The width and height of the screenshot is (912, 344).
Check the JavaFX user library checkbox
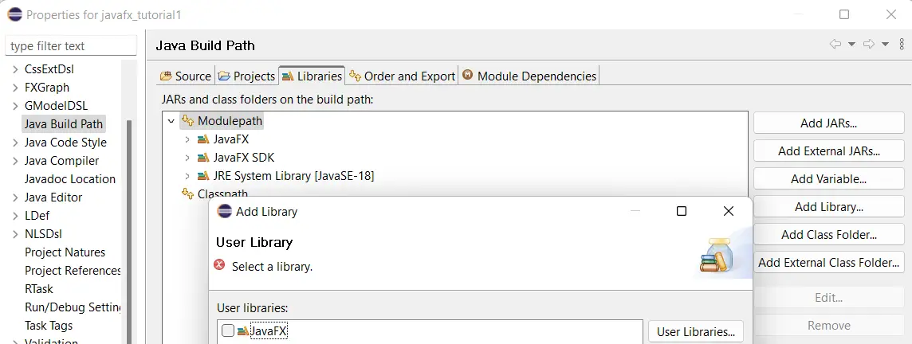[x=228, y=331]
